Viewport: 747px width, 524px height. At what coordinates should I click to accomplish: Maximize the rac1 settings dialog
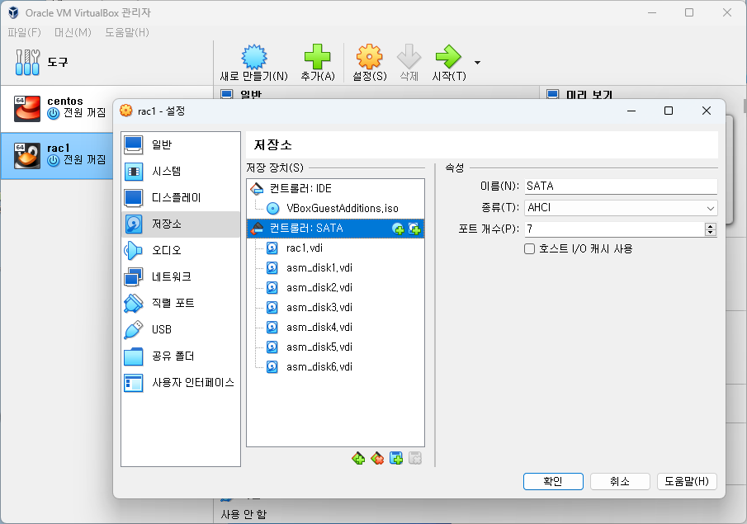tap(669, 111)
